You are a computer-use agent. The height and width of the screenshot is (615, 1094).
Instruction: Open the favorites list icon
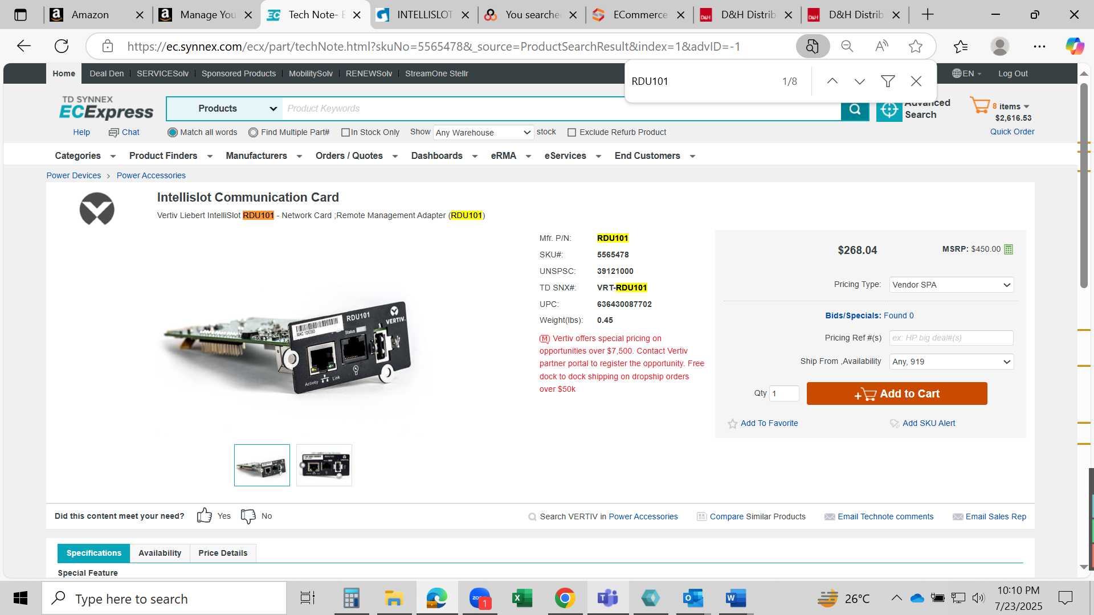click(961, 46)
